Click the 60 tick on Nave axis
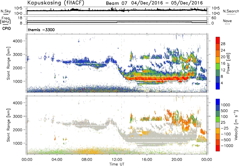The image size is (239, 166). (214, 18)
